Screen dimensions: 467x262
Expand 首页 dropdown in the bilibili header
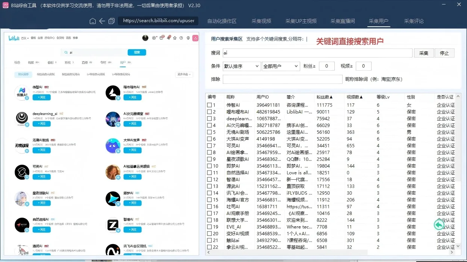coord(25,38)
